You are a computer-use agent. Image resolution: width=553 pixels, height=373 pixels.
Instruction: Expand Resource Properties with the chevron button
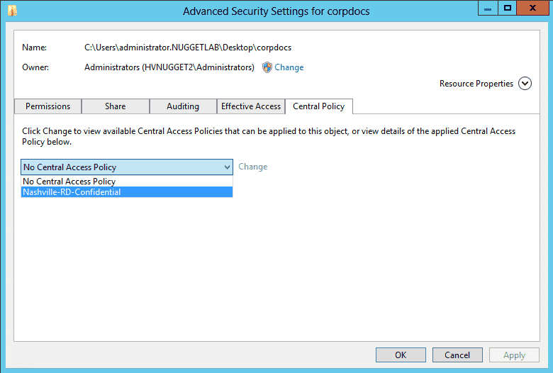pyautogui.click(x=525, y=84)
